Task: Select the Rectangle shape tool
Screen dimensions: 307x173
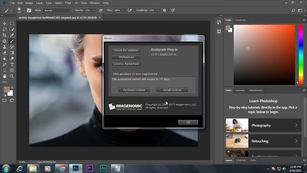Action: tap(12, 71)
